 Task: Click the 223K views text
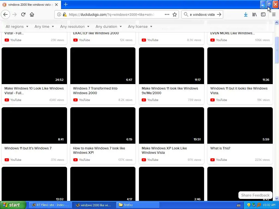(262, 160)
